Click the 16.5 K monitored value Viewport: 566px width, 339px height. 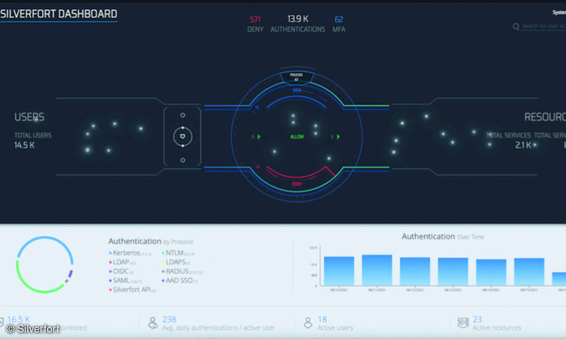[x=19, y=319]
